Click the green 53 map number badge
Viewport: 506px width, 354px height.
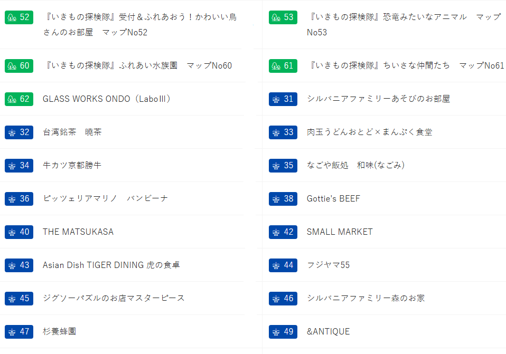coord(283,17)
